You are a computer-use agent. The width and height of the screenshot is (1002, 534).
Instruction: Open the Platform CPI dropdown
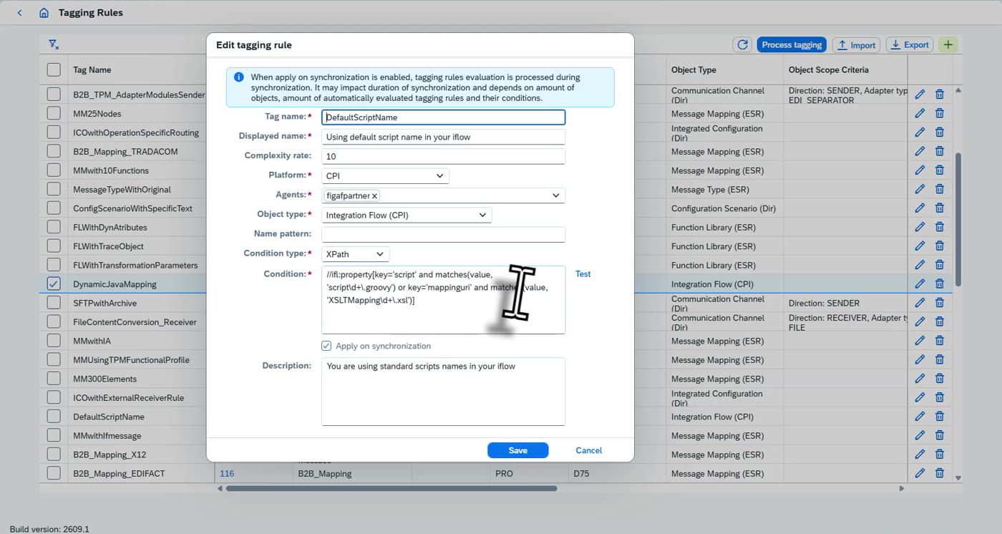point(385,175)
